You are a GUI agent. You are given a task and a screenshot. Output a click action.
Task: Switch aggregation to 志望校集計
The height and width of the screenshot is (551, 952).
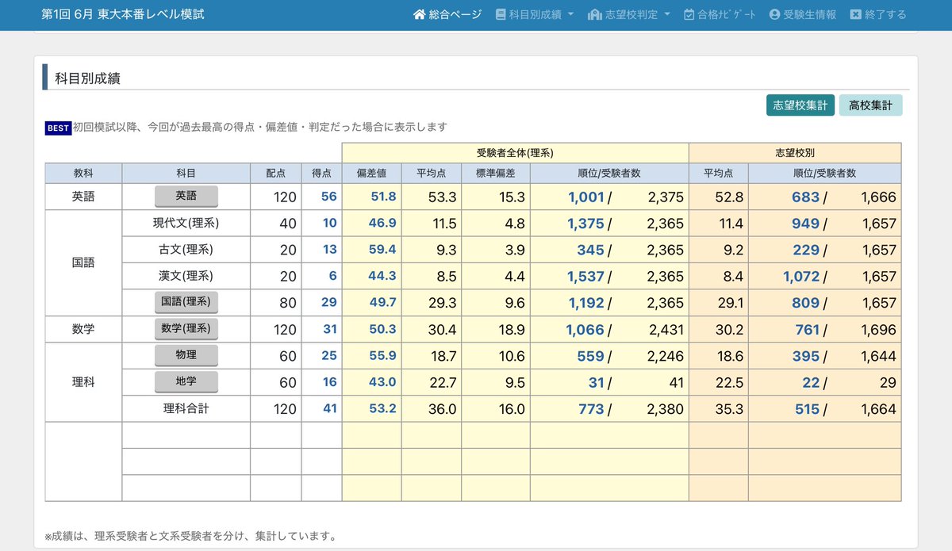pyautogui.click(x=800, y=104)
